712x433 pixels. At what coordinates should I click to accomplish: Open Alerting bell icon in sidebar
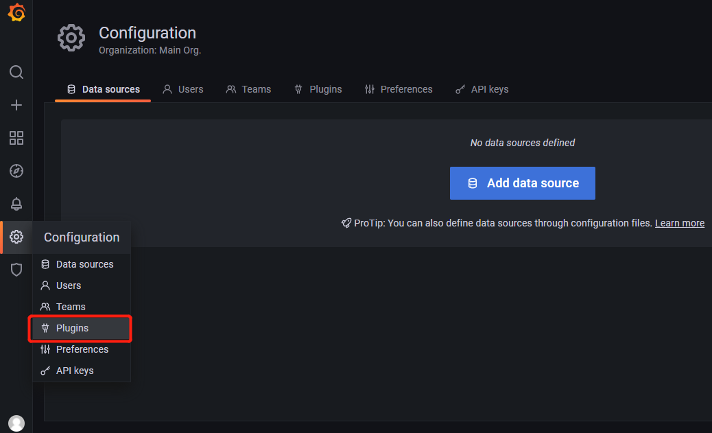16,204
